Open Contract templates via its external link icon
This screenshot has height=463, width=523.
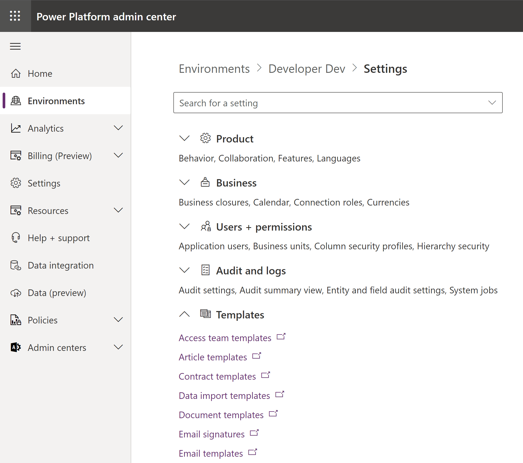coord(266,375)
